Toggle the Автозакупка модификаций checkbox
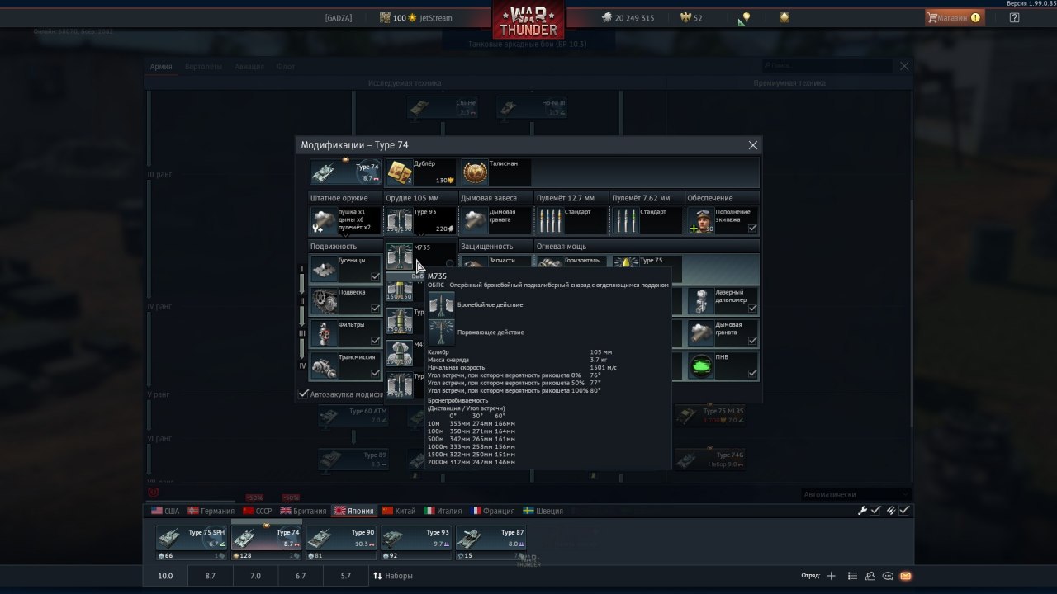Image resolution: width=1057 pixels, height=594 pixels. click(303, 394)
